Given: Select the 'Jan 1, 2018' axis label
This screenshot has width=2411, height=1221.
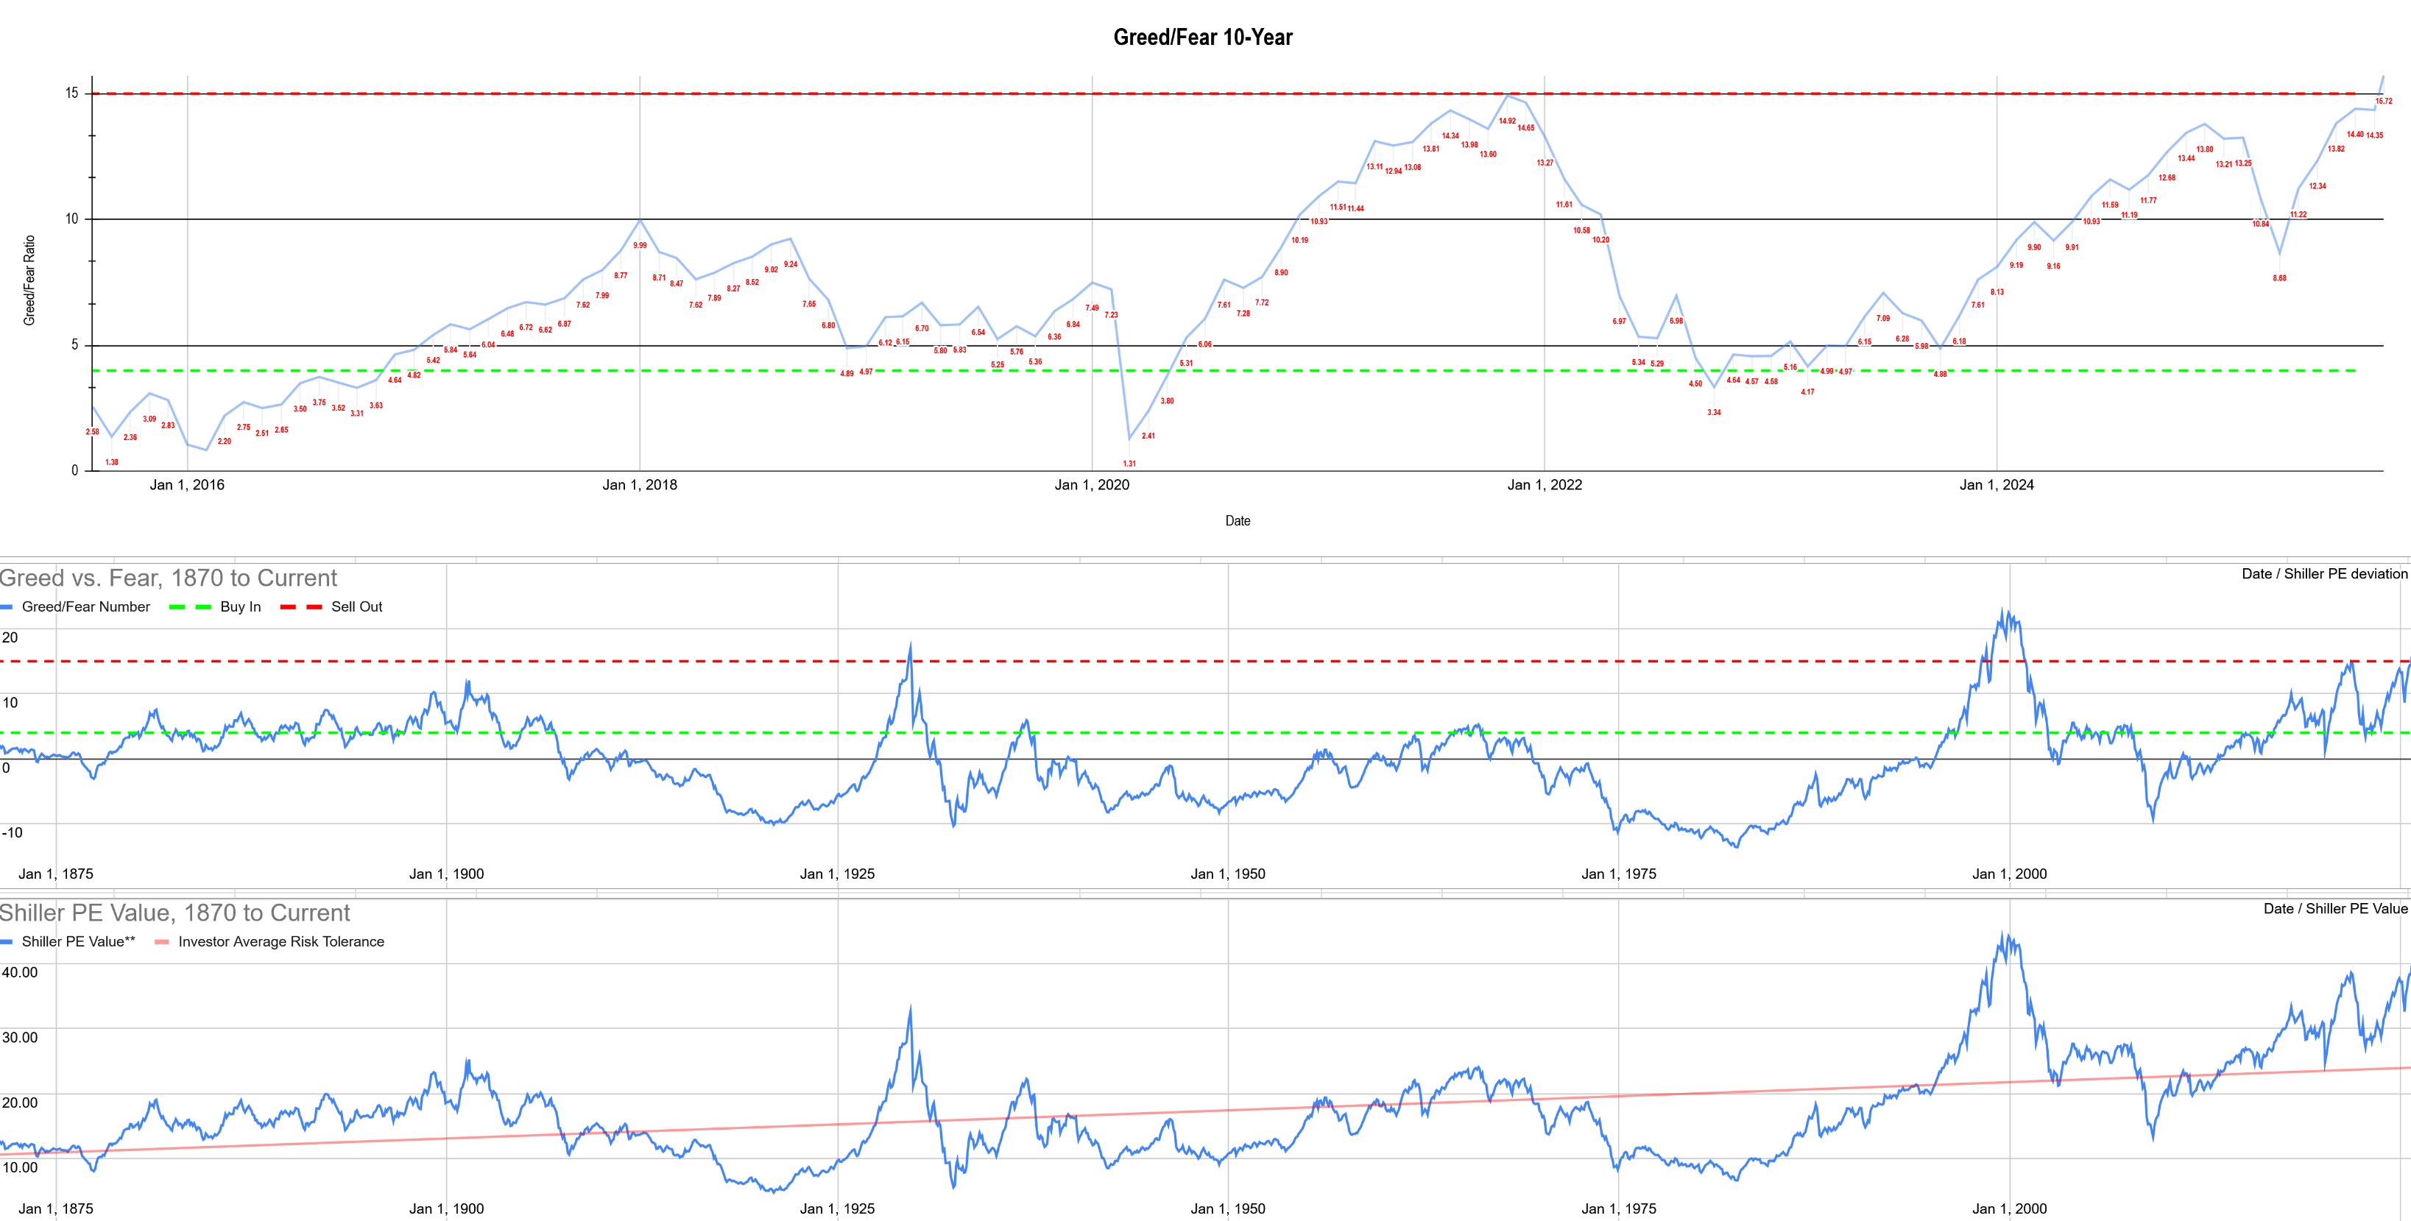Looking at the screenshot, I should (639, 485).
